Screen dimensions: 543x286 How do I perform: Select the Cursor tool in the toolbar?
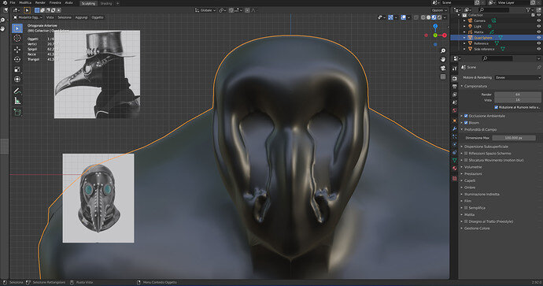tap(17, 39)
